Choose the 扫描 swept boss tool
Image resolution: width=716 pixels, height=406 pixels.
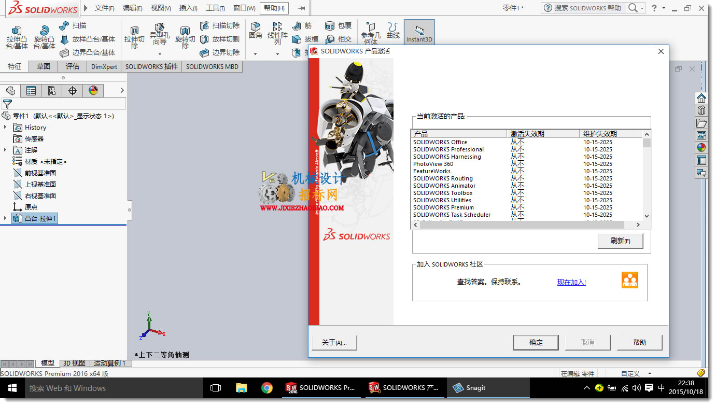[x=73, y=25]
